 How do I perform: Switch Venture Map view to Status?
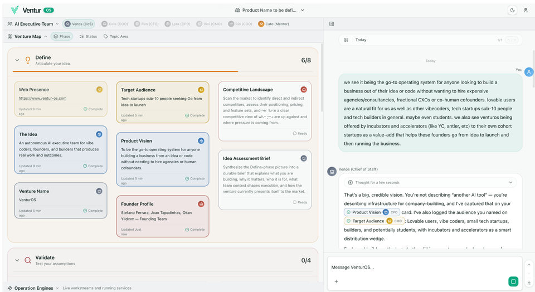[88, 37]
